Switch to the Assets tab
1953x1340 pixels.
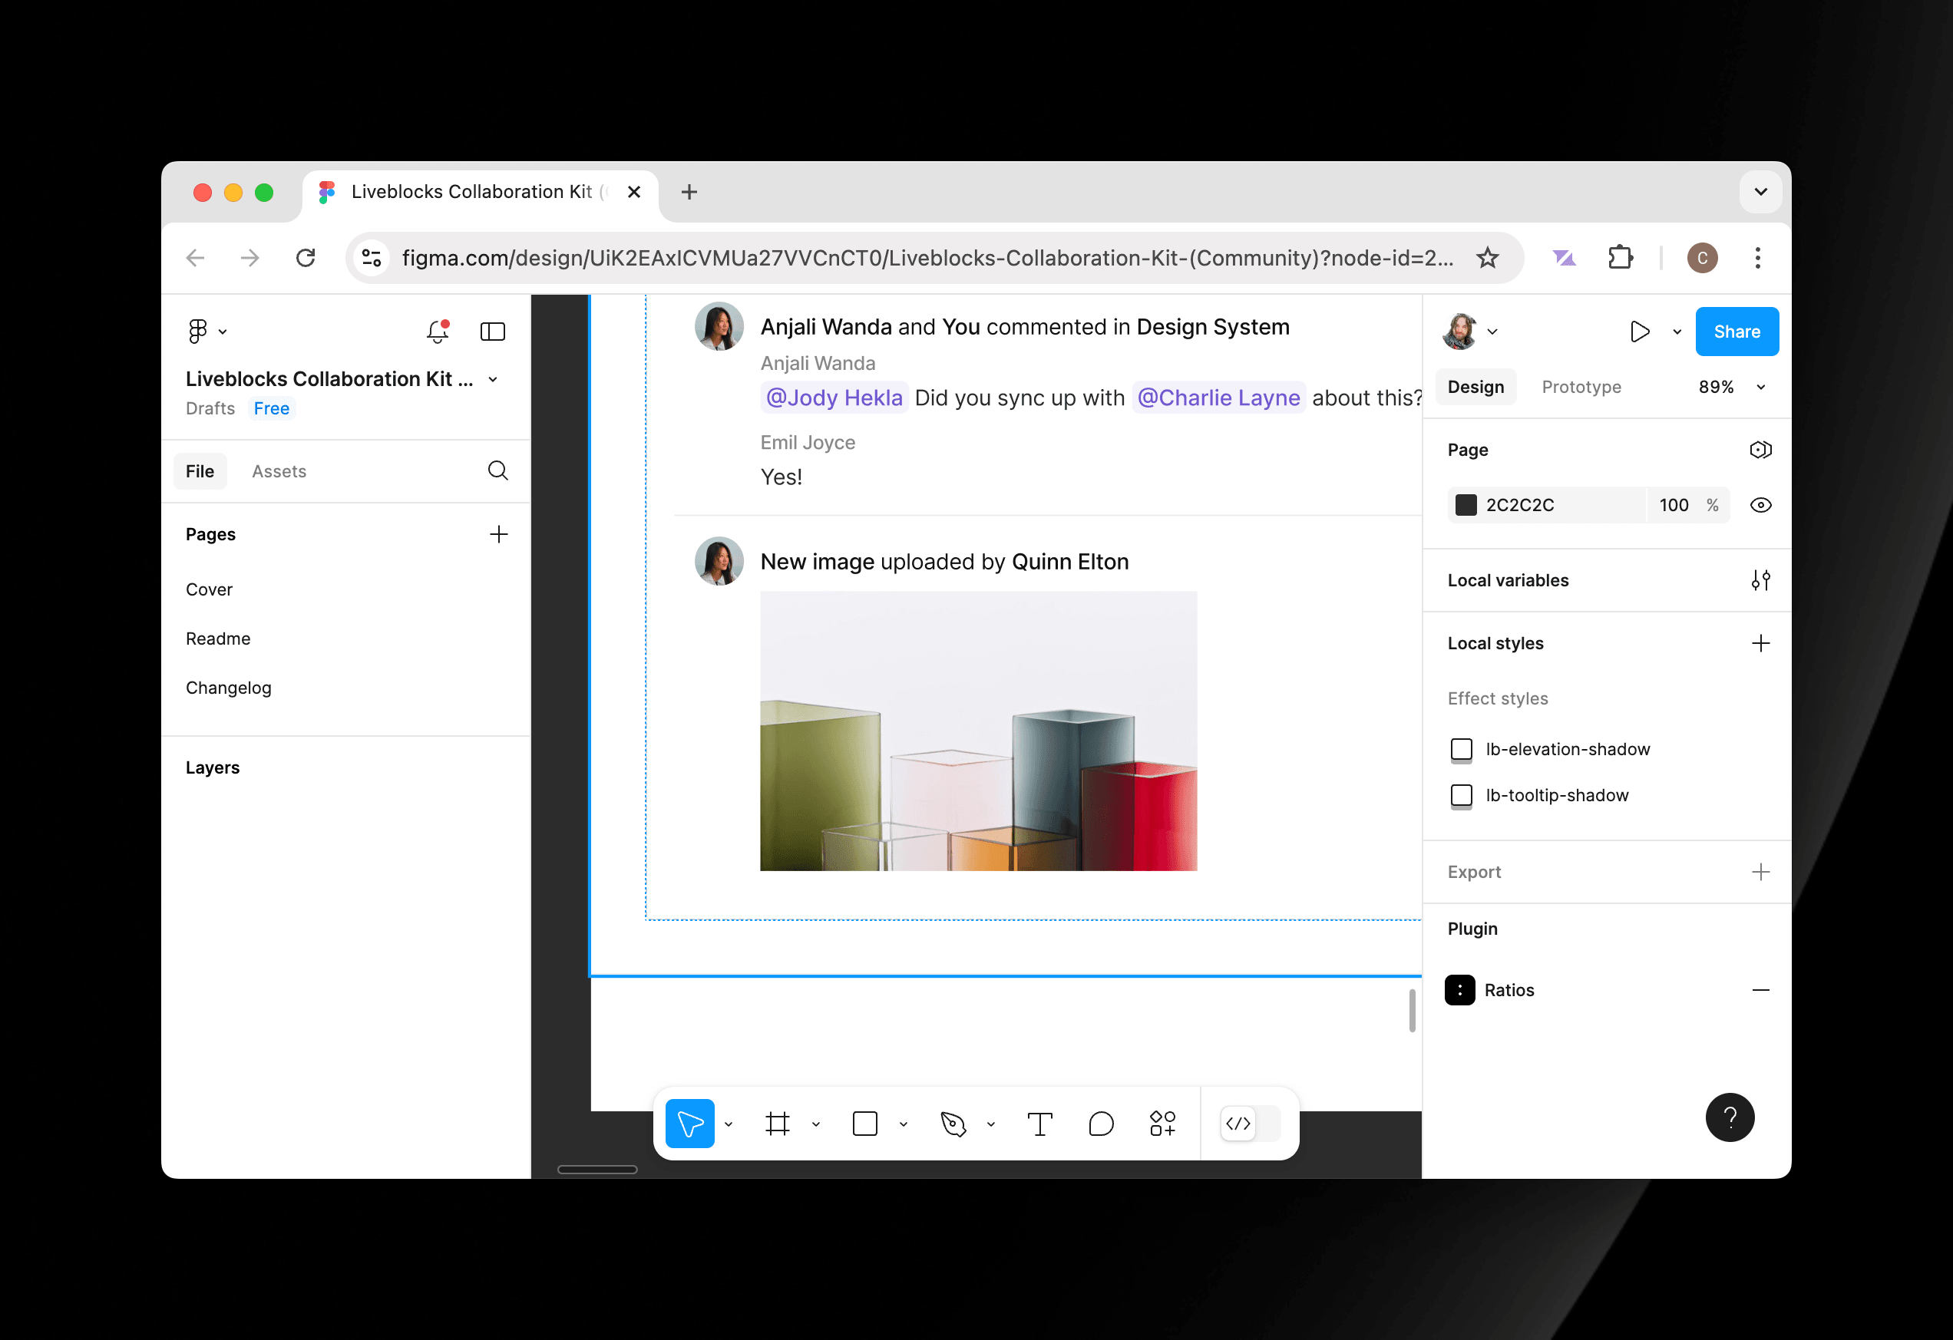click(279, 471)
